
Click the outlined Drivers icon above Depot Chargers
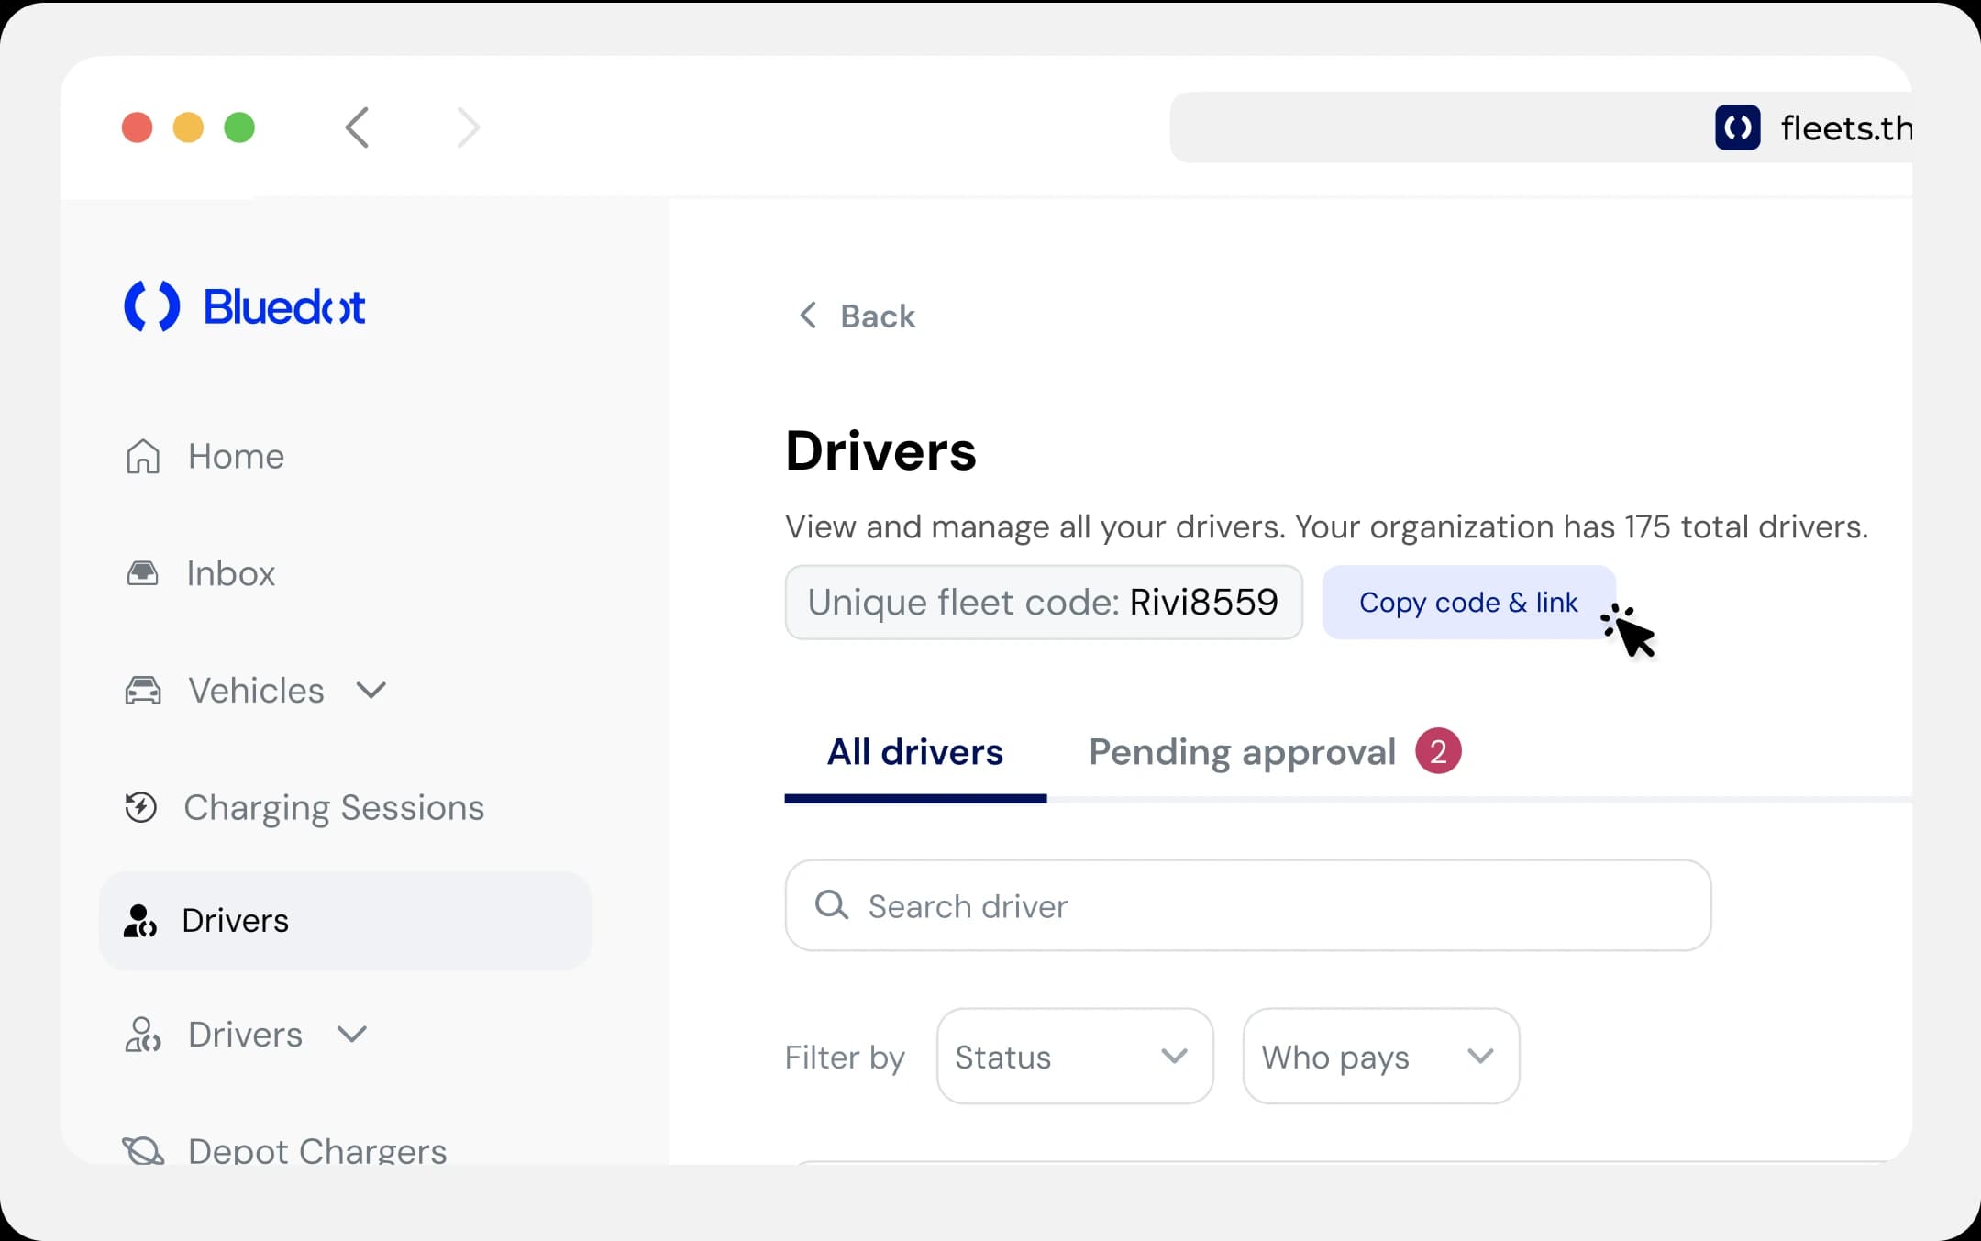coord(142,1035)
